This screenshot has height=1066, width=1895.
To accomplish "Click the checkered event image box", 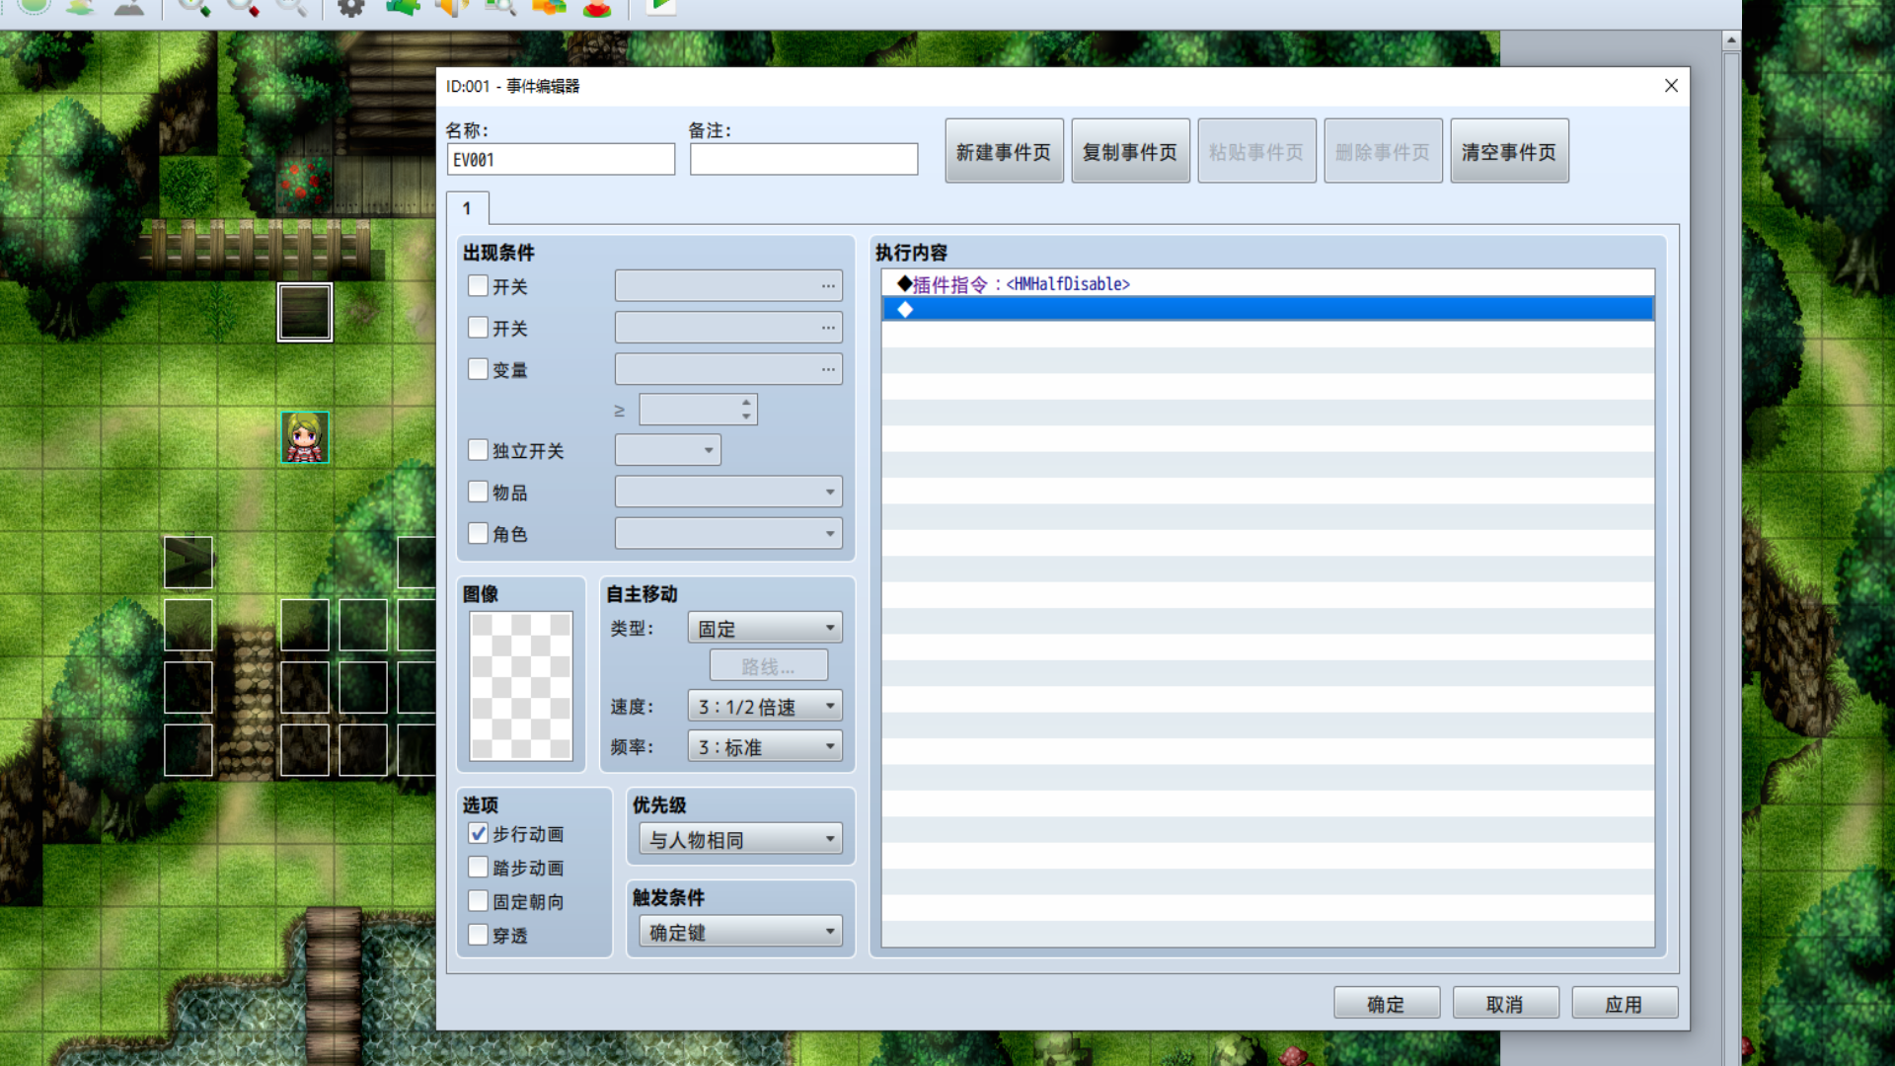I will click(521, 686).
